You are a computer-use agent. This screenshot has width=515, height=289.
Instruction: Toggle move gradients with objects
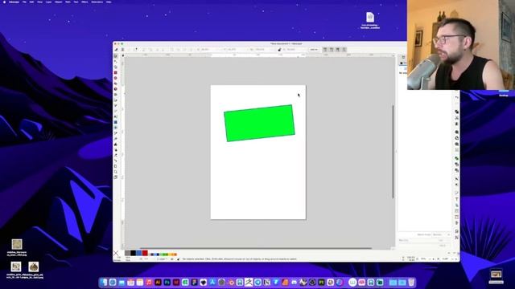[338, 50]
